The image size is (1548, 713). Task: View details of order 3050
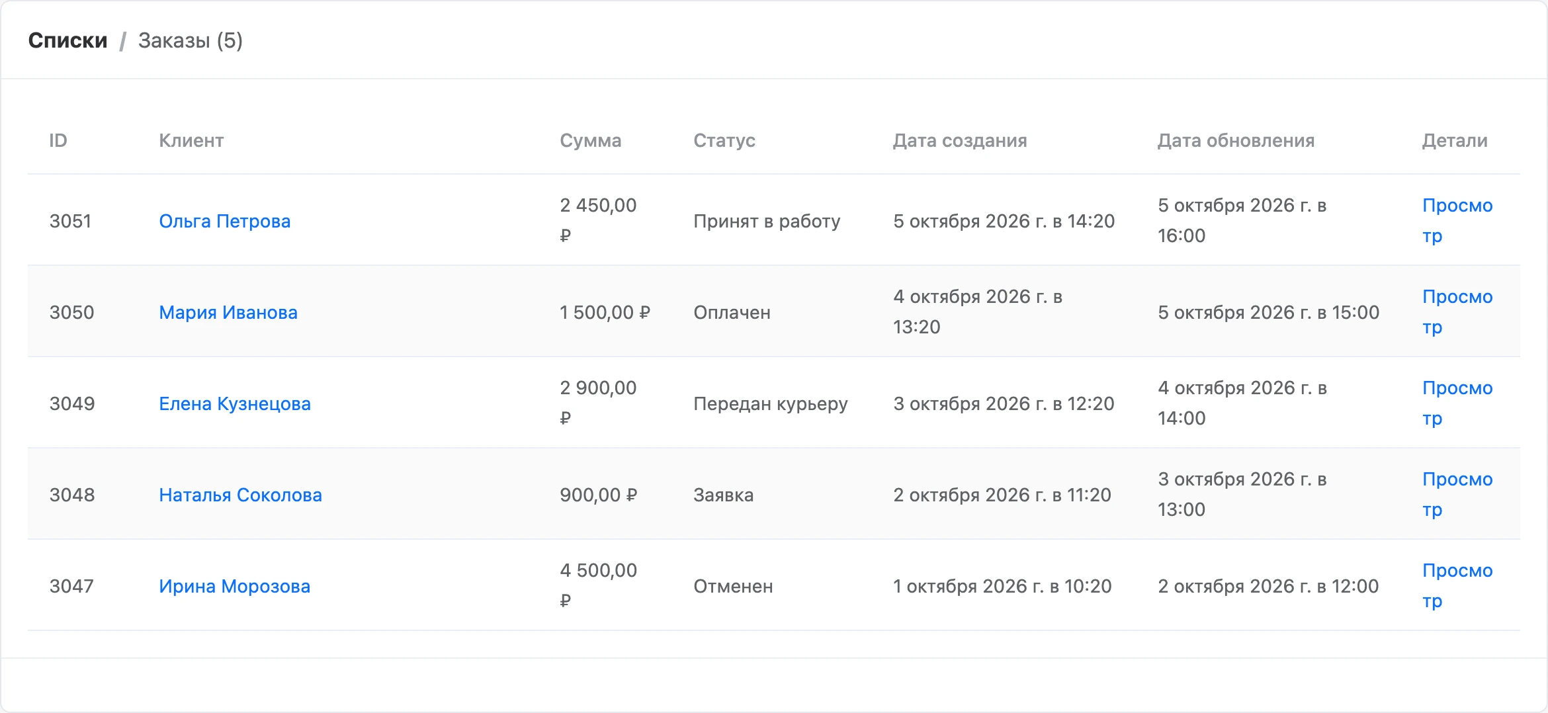[x=1457, y=312]
